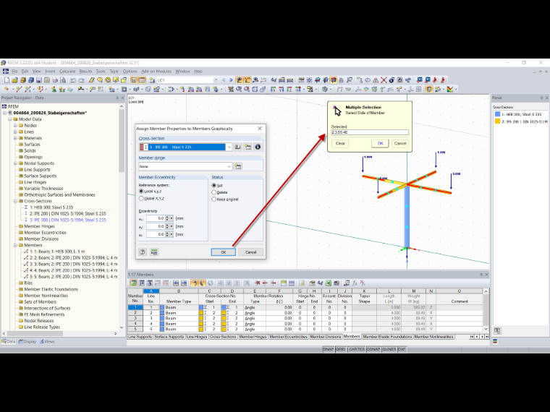Save the model with floppy disk icon
The image size is (550, 412).
click(39, 80)
